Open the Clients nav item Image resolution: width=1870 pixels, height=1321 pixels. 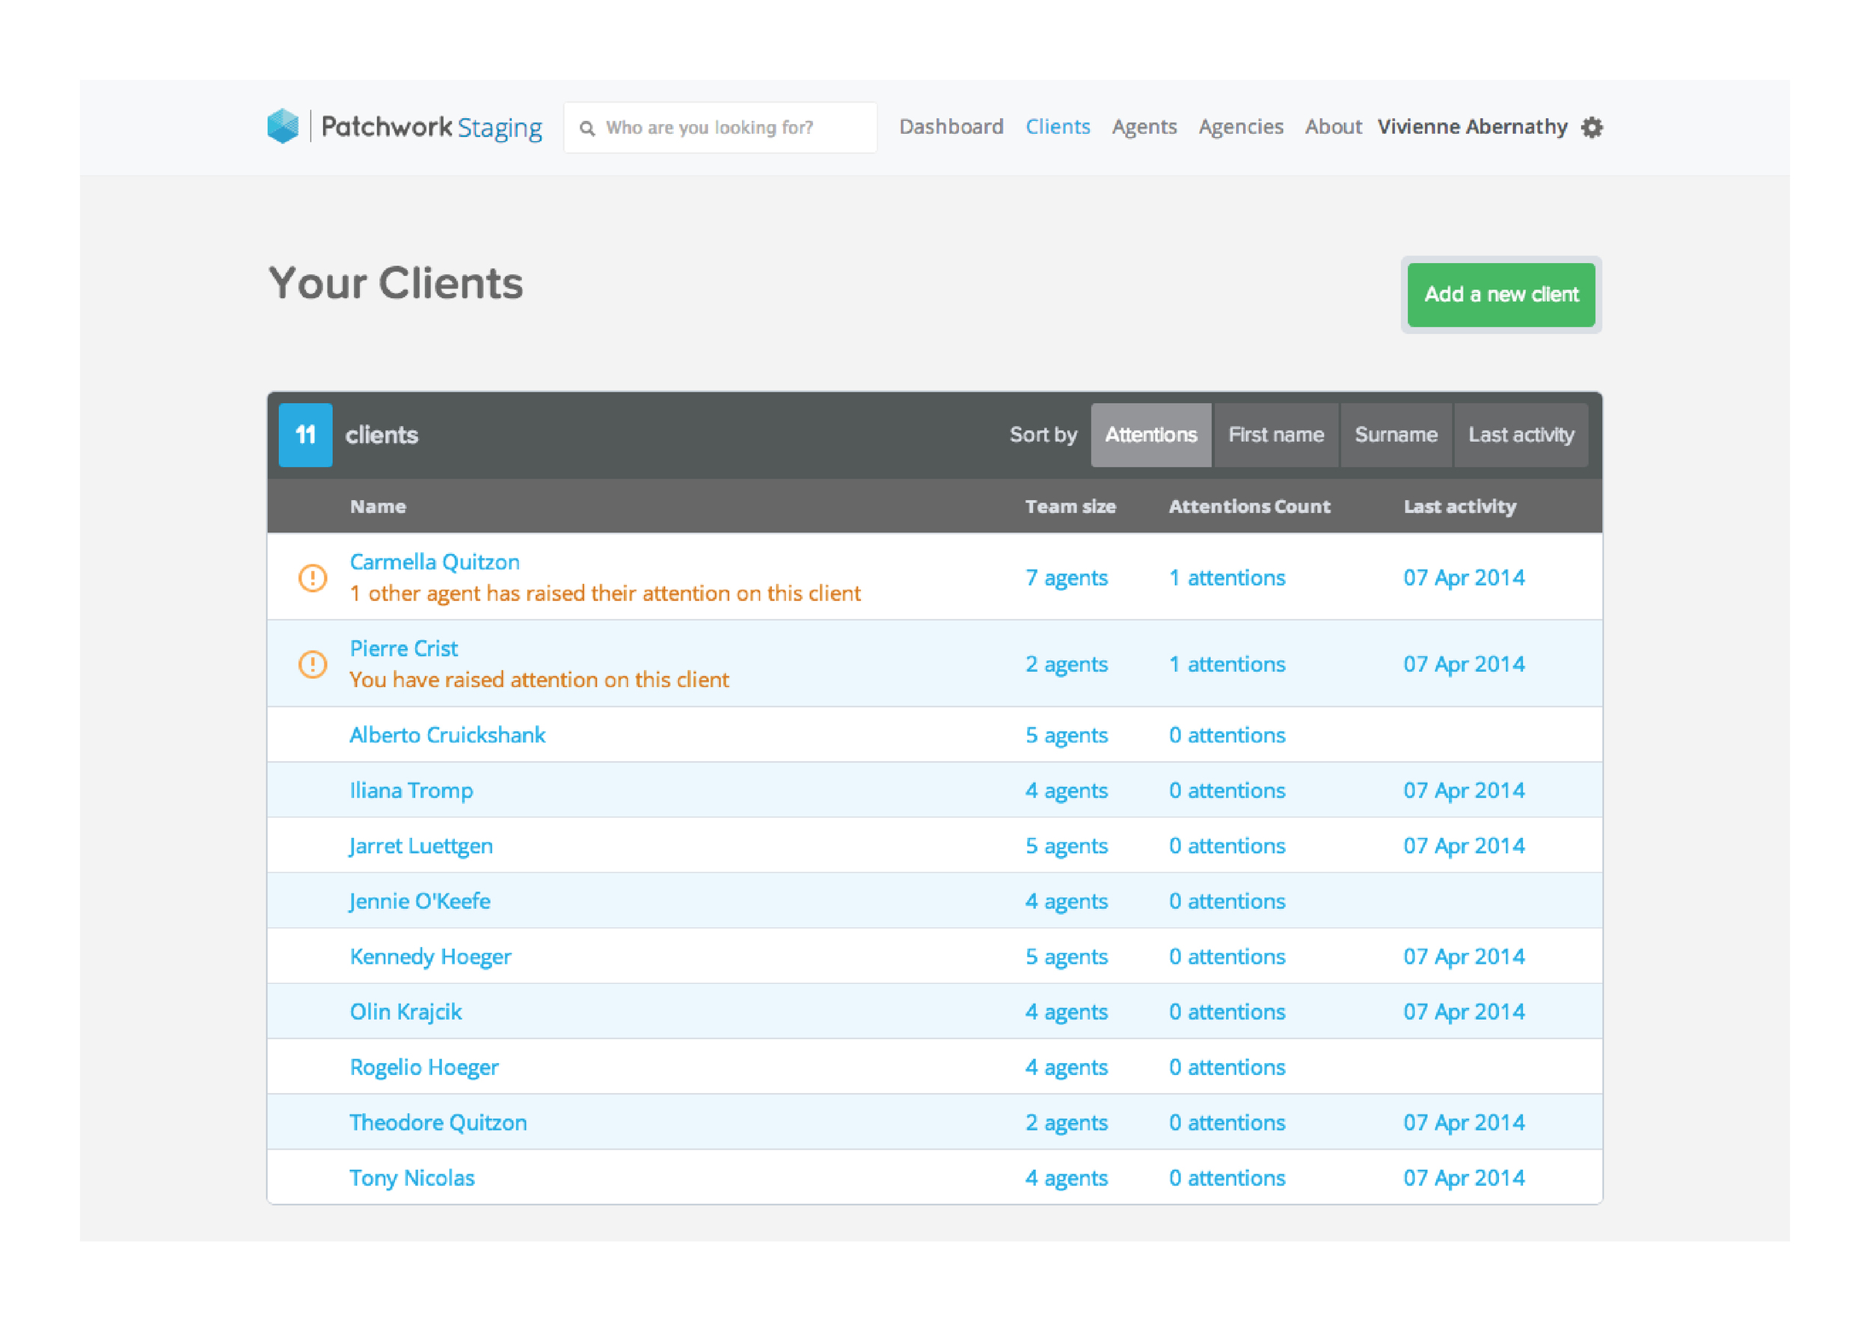pyautogui.click(x=1057, y=126)
